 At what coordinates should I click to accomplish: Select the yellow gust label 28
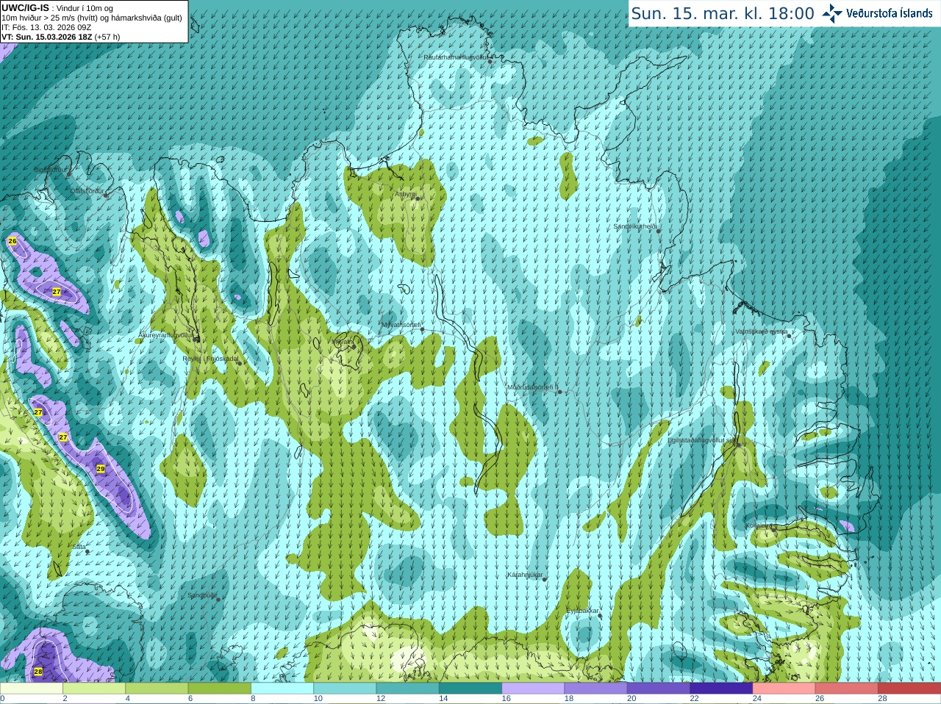tap(38, 671)
